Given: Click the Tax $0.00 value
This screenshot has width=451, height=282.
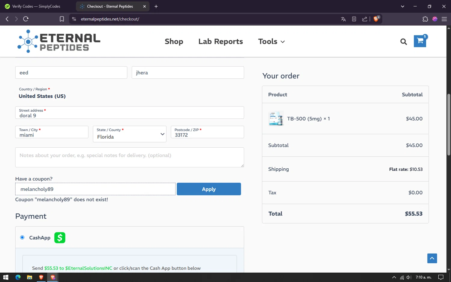Looking at the screenshot, I should [416, 193].
